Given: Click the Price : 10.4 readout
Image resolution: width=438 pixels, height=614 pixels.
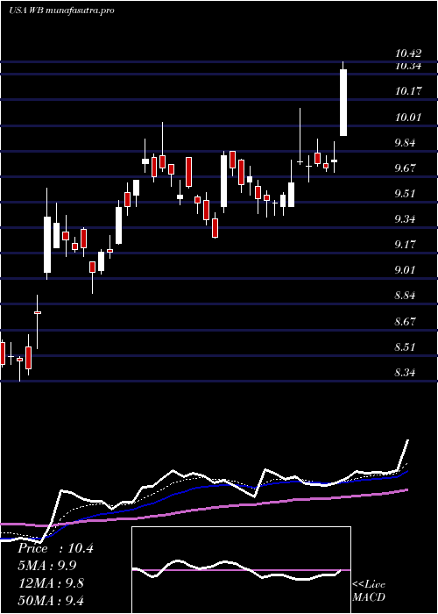Looking at the screenshot, I should tap(55, 548).
